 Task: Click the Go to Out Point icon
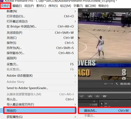(82, 96)
